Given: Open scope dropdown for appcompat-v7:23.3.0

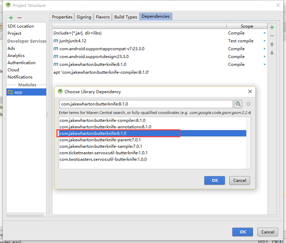Looking at the screenshot, I should coord(264,49).
